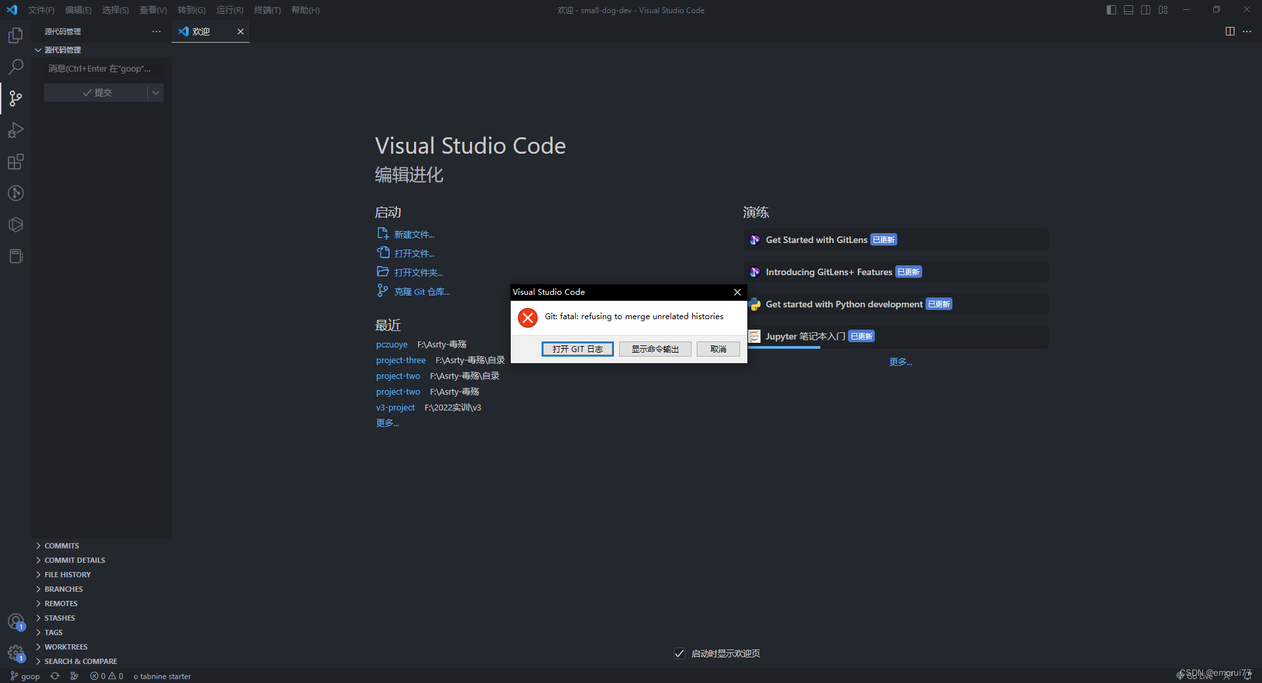Open the Search view in activity bar
The width and height of the screenshot is (1262, 683).
point(16,66)
